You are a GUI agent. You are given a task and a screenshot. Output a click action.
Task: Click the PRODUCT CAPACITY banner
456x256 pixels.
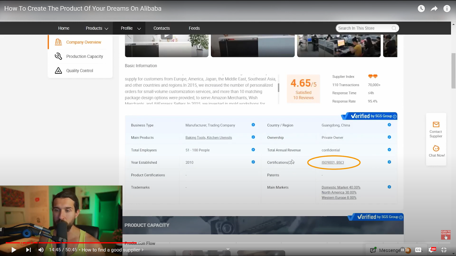click(x=263, y=225)
